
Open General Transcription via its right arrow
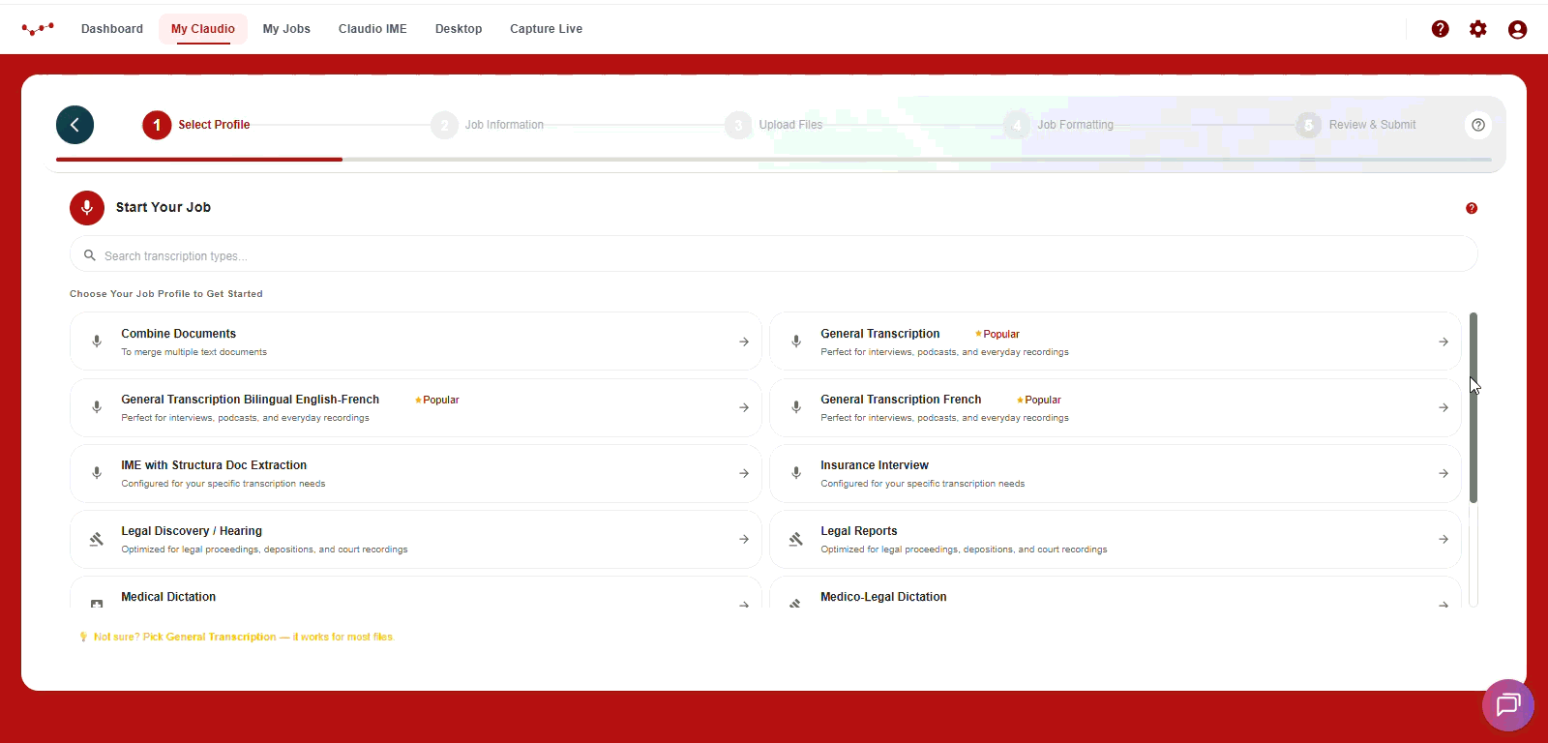click(1444, 342)
